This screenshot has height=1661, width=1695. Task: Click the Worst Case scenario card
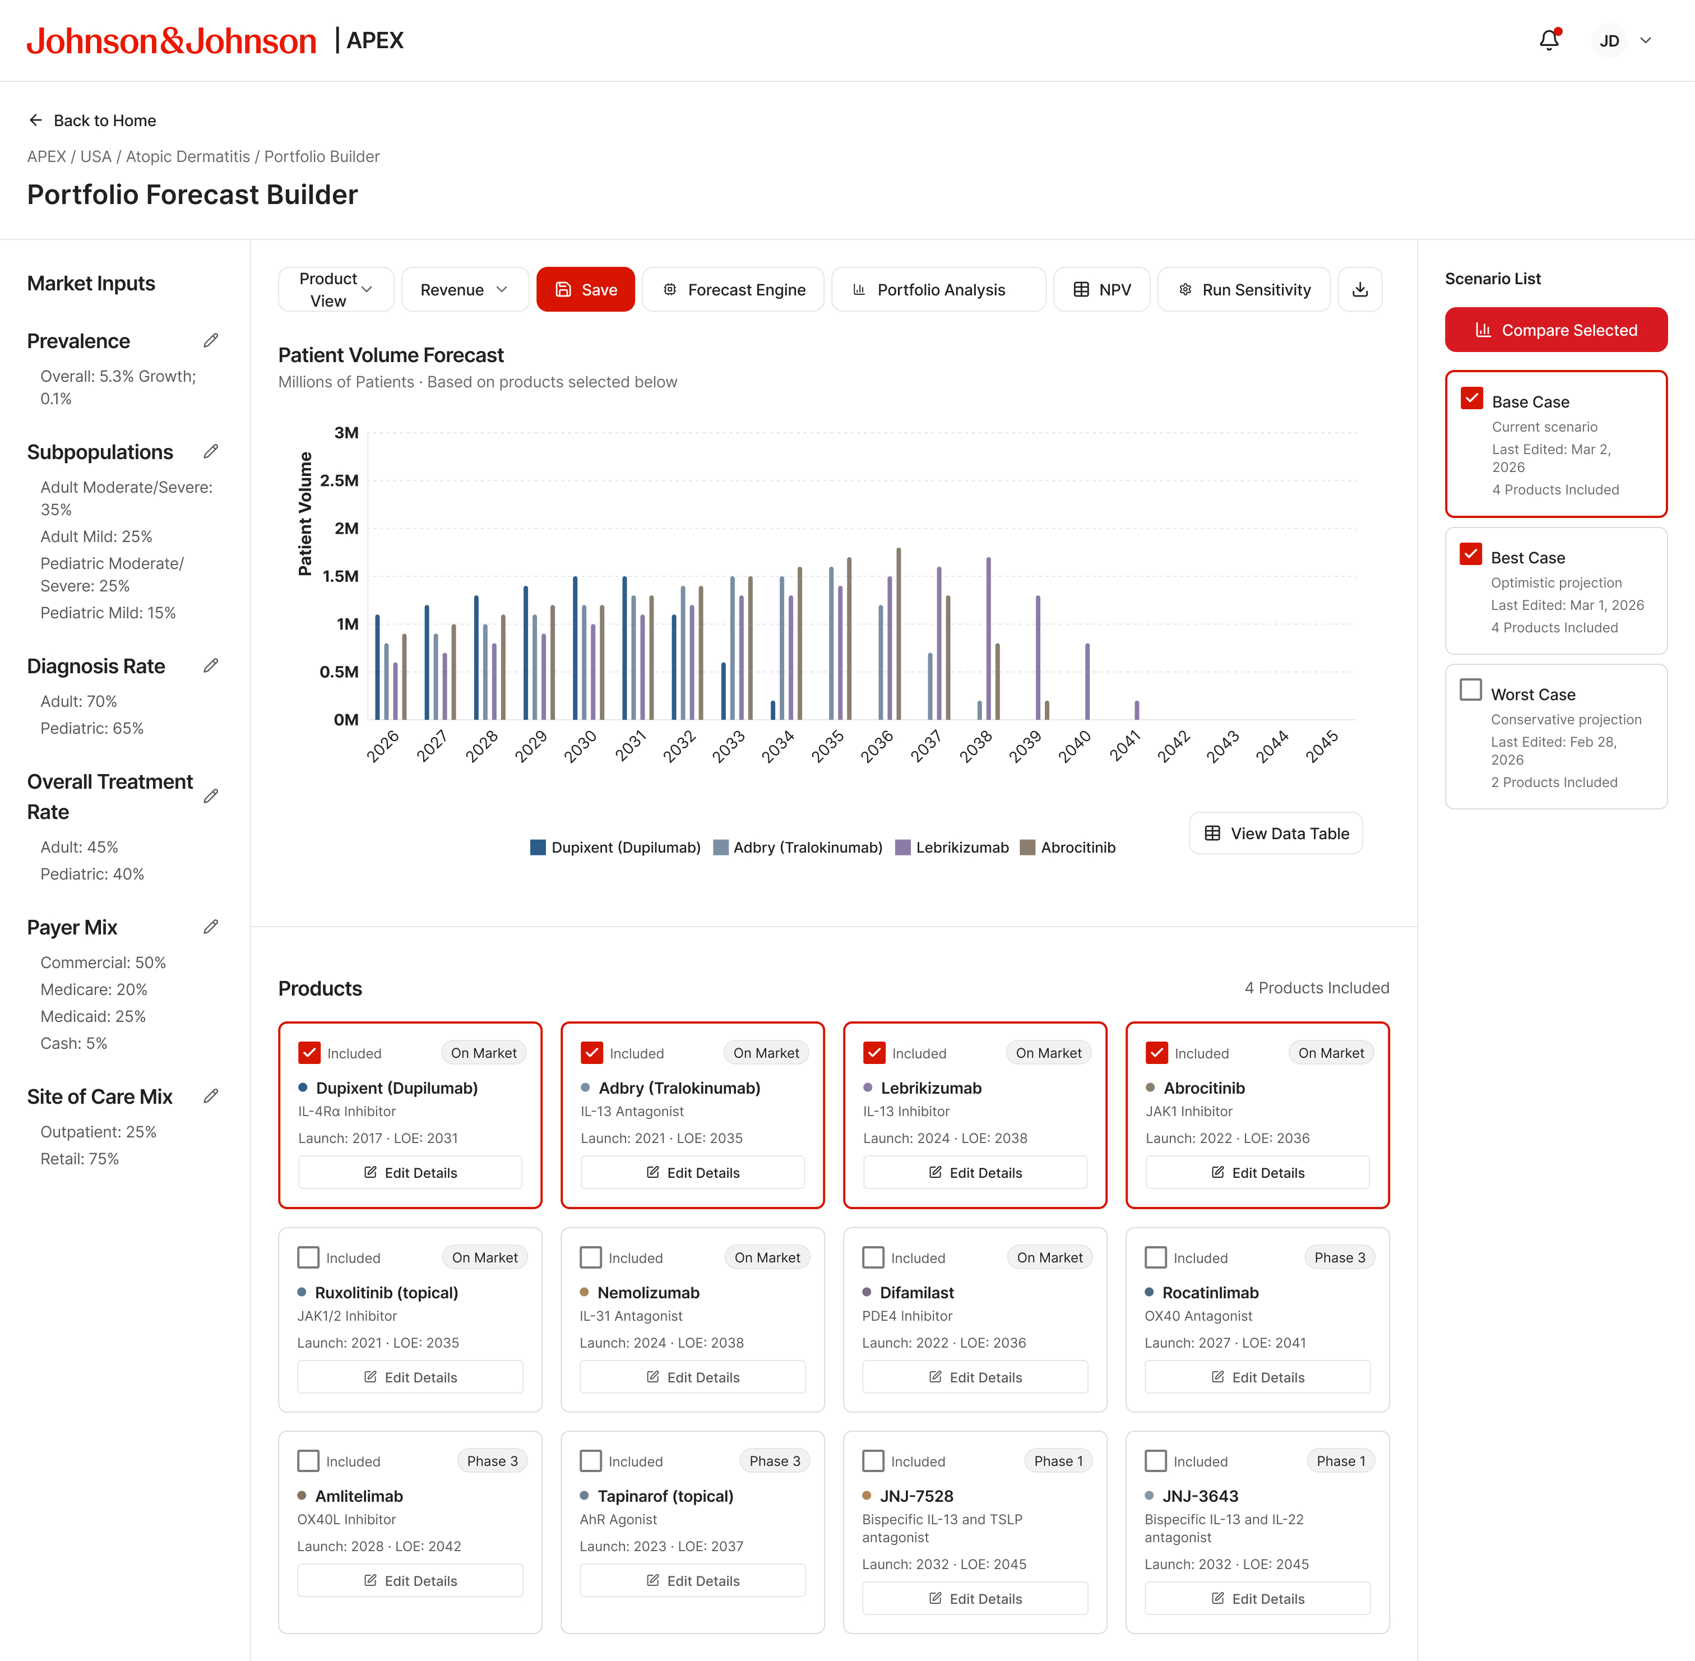(x=1555, y=736)
